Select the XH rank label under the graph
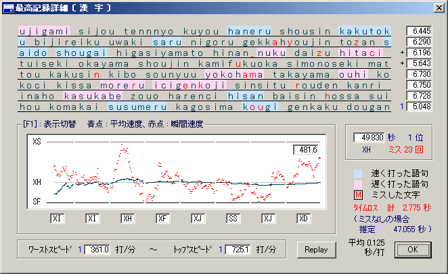Viewport: 448px width, 274px height. [127, 218]
